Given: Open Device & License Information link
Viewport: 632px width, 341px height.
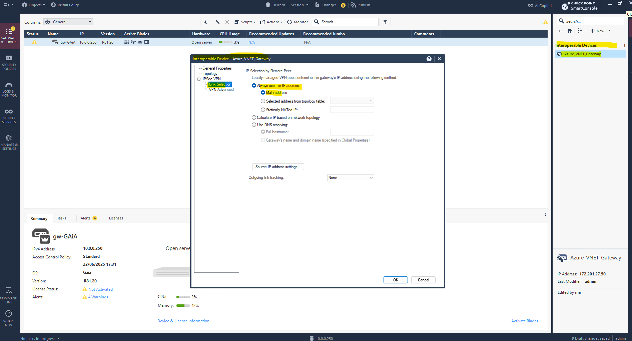Looking at the screenshot, I should [185, 321].
